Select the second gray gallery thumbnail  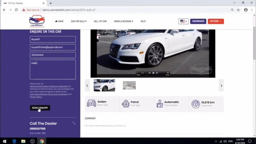click(x=129, y=85)
